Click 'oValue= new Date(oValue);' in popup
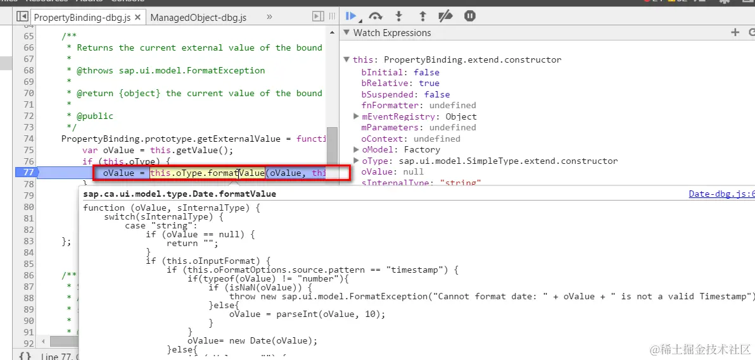Screen dimensions: 755x360 point(252,341)
